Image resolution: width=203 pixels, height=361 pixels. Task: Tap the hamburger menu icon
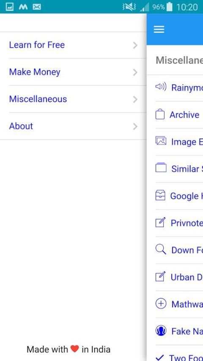[159, 29]
